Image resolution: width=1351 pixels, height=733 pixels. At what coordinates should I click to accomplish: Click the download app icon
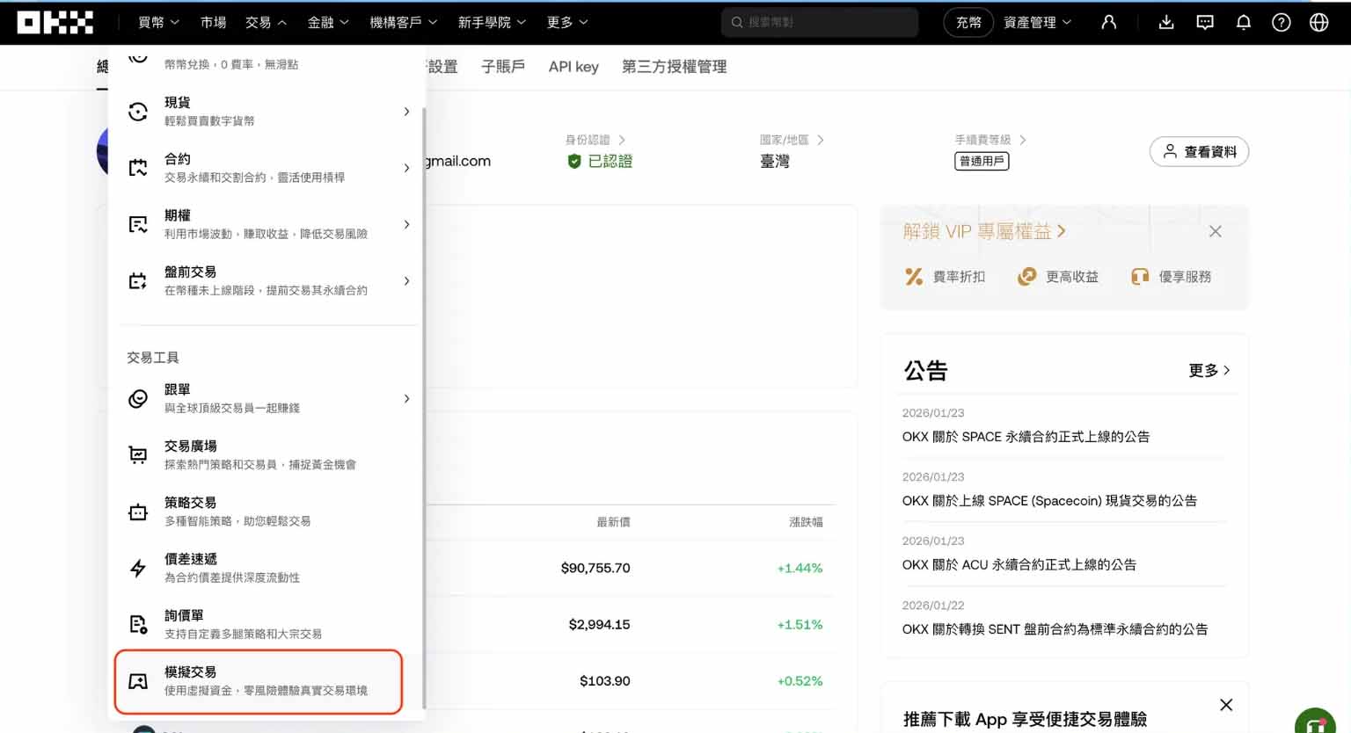[1166, 22]
